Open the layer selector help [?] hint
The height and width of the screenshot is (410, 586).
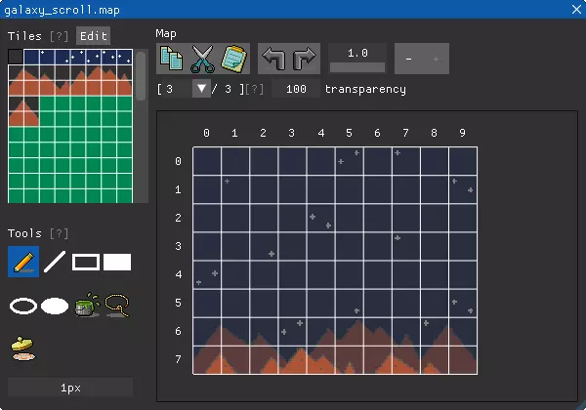point(255,89)
